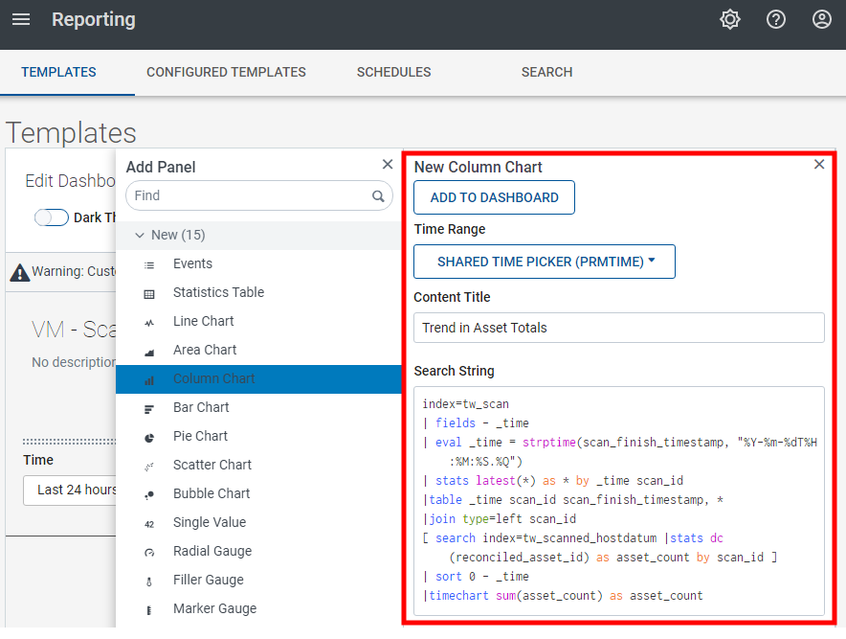
Task: Select Marker Gauge panel type
Action: (x=259, y=608)
